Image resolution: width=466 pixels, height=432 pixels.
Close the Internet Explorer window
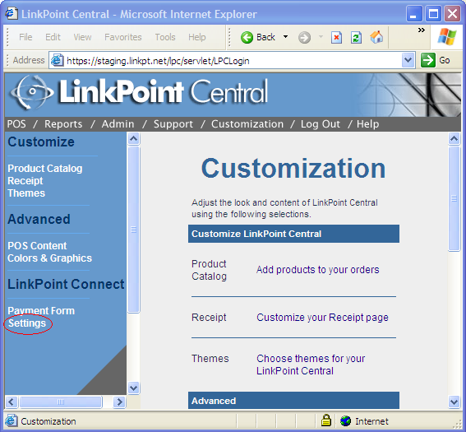coord(452,14)
